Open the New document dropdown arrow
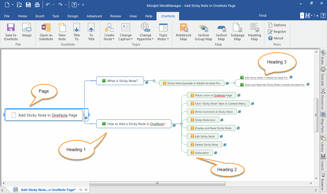The height and width of the screenshot is (194, 327). pos(13,4)
